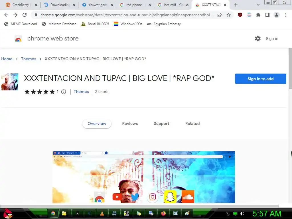Switch to the CrackBerry tab

[x=21, y=5]
